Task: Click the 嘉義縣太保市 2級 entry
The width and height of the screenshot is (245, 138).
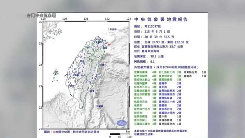Action: pos(170,113)
